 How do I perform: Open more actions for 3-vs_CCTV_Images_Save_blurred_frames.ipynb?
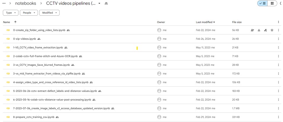(279, 65)
